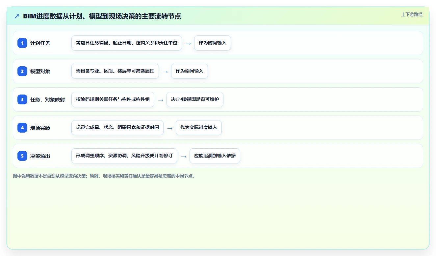
Task: Click the 形成调整顺序、资源协调、风险升级或计划修订 box
Action: pos(124,156)
